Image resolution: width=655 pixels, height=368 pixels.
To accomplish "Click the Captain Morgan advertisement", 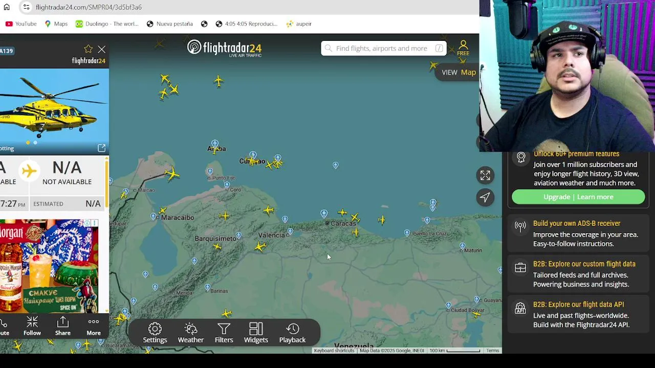I will (x=49, y=266).
